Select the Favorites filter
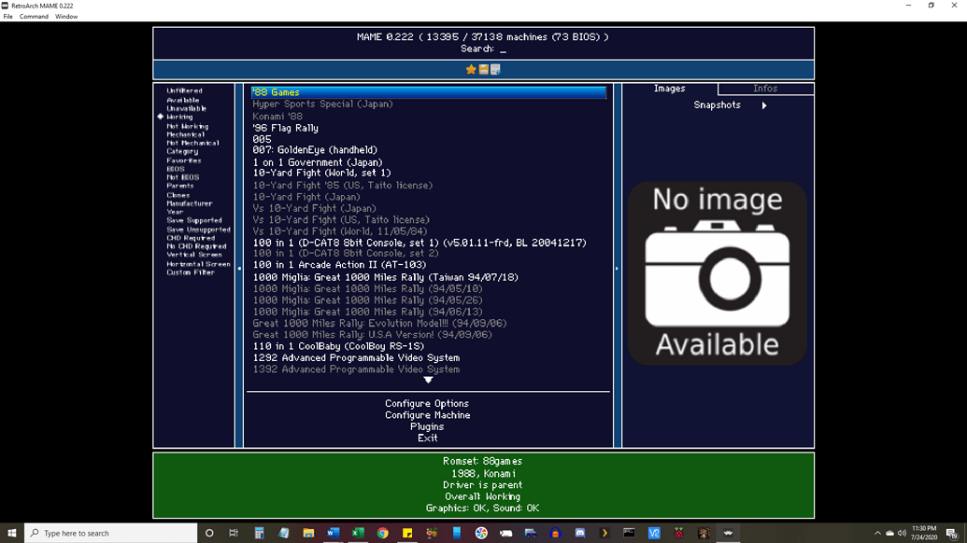Image resolution: width=967 pixels, height=543 pixels. click(184, 160)
